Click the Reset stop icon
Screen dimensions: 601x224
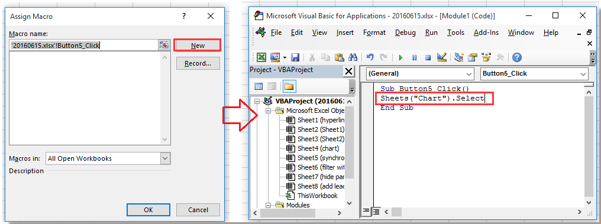(428, 58)
